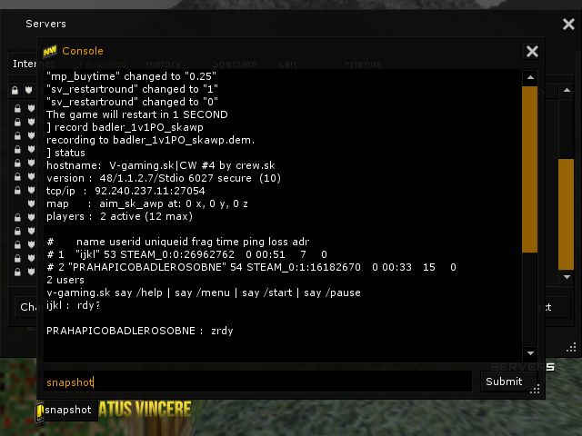The image size is (582, 436).
Task: Close the Console window
Action: [532, 51]
